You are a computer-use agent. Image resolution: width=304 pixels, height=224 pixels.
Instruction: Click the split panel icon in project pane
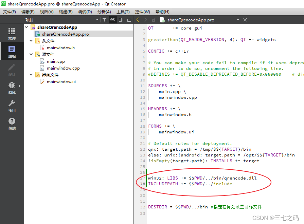point(121,20)
